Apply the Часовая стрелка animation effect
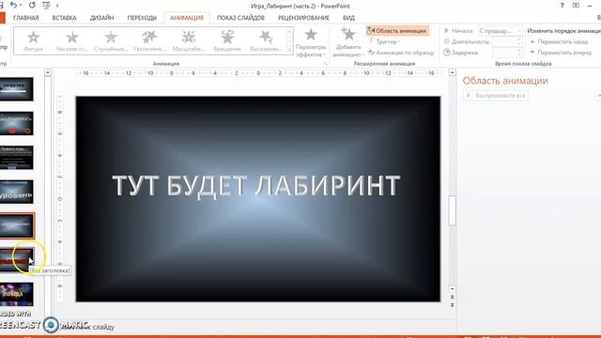601x338 pixels. (72, 40)
